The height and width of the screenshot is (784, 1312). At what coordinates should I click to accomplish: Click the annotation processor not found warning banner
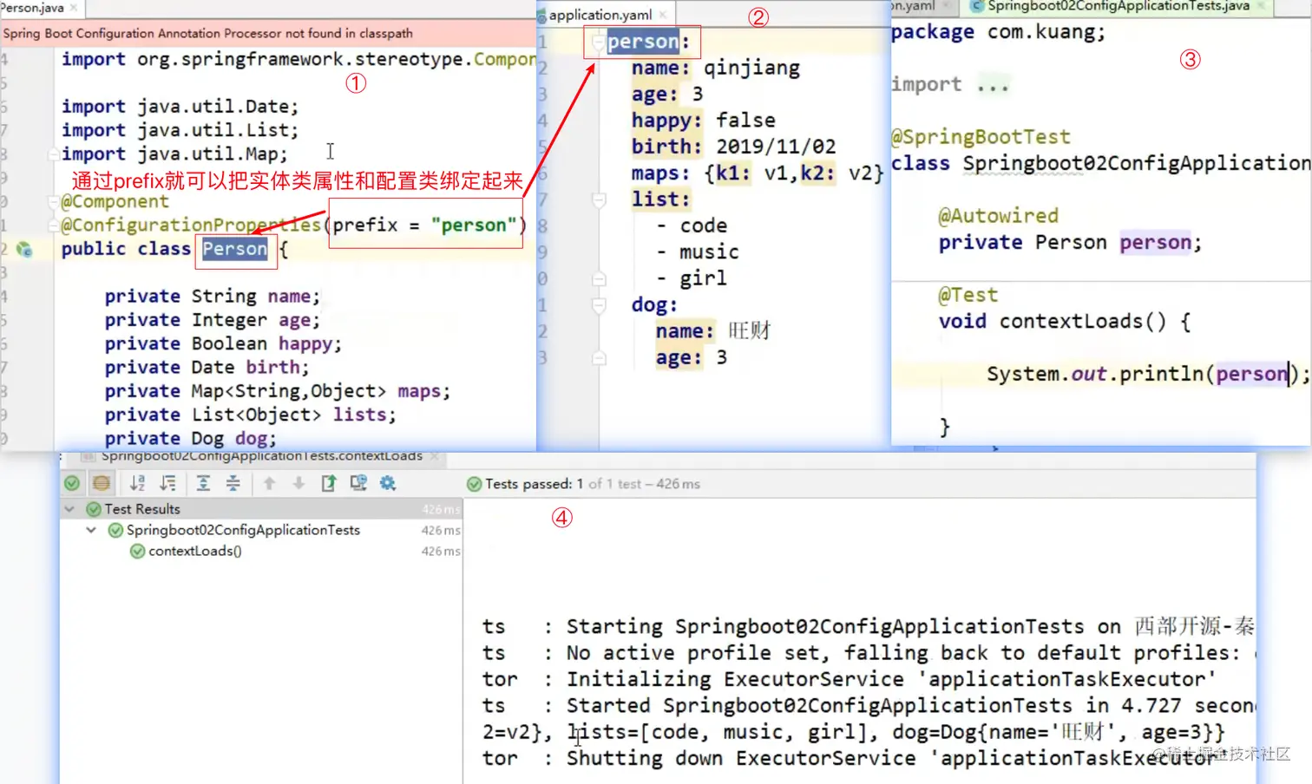pyautogui.click(x=268, y=34)
